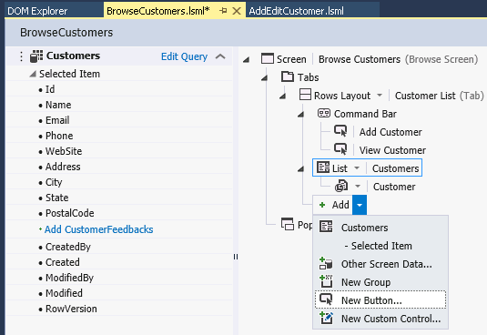
Task: Click the Add Customer button icon
Action: [x=340, y=131]
